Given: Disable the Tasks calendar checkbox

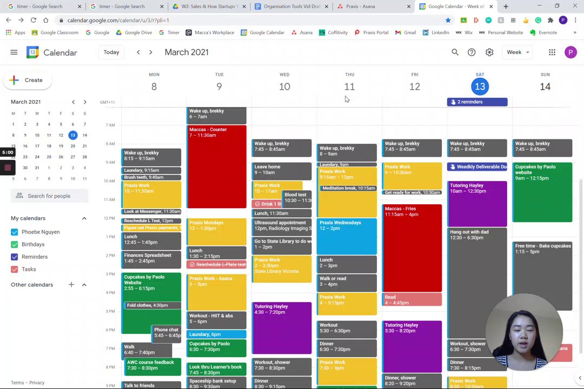Looking at the screenshot, I should pos(15,270).
